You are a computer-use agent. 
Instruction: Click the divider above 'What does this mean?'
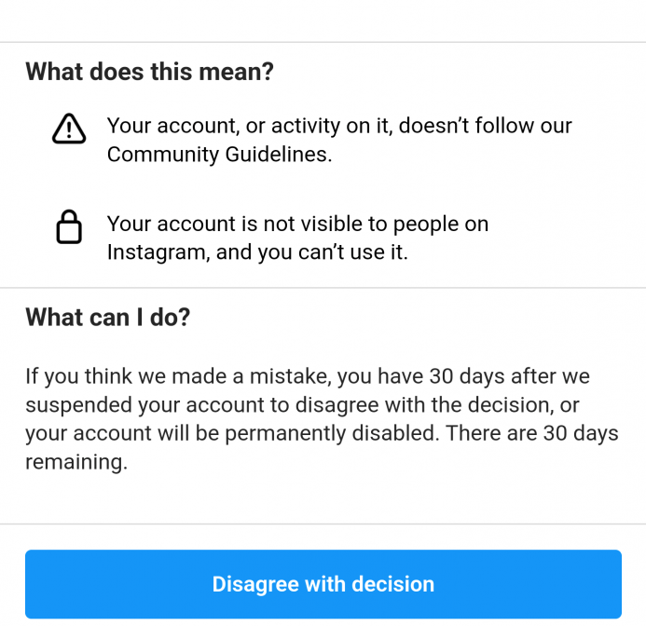pos(323,42)
